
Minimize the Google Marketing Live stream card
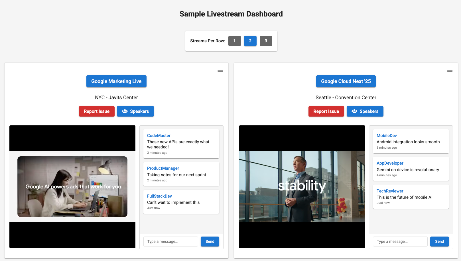point(220,71)
